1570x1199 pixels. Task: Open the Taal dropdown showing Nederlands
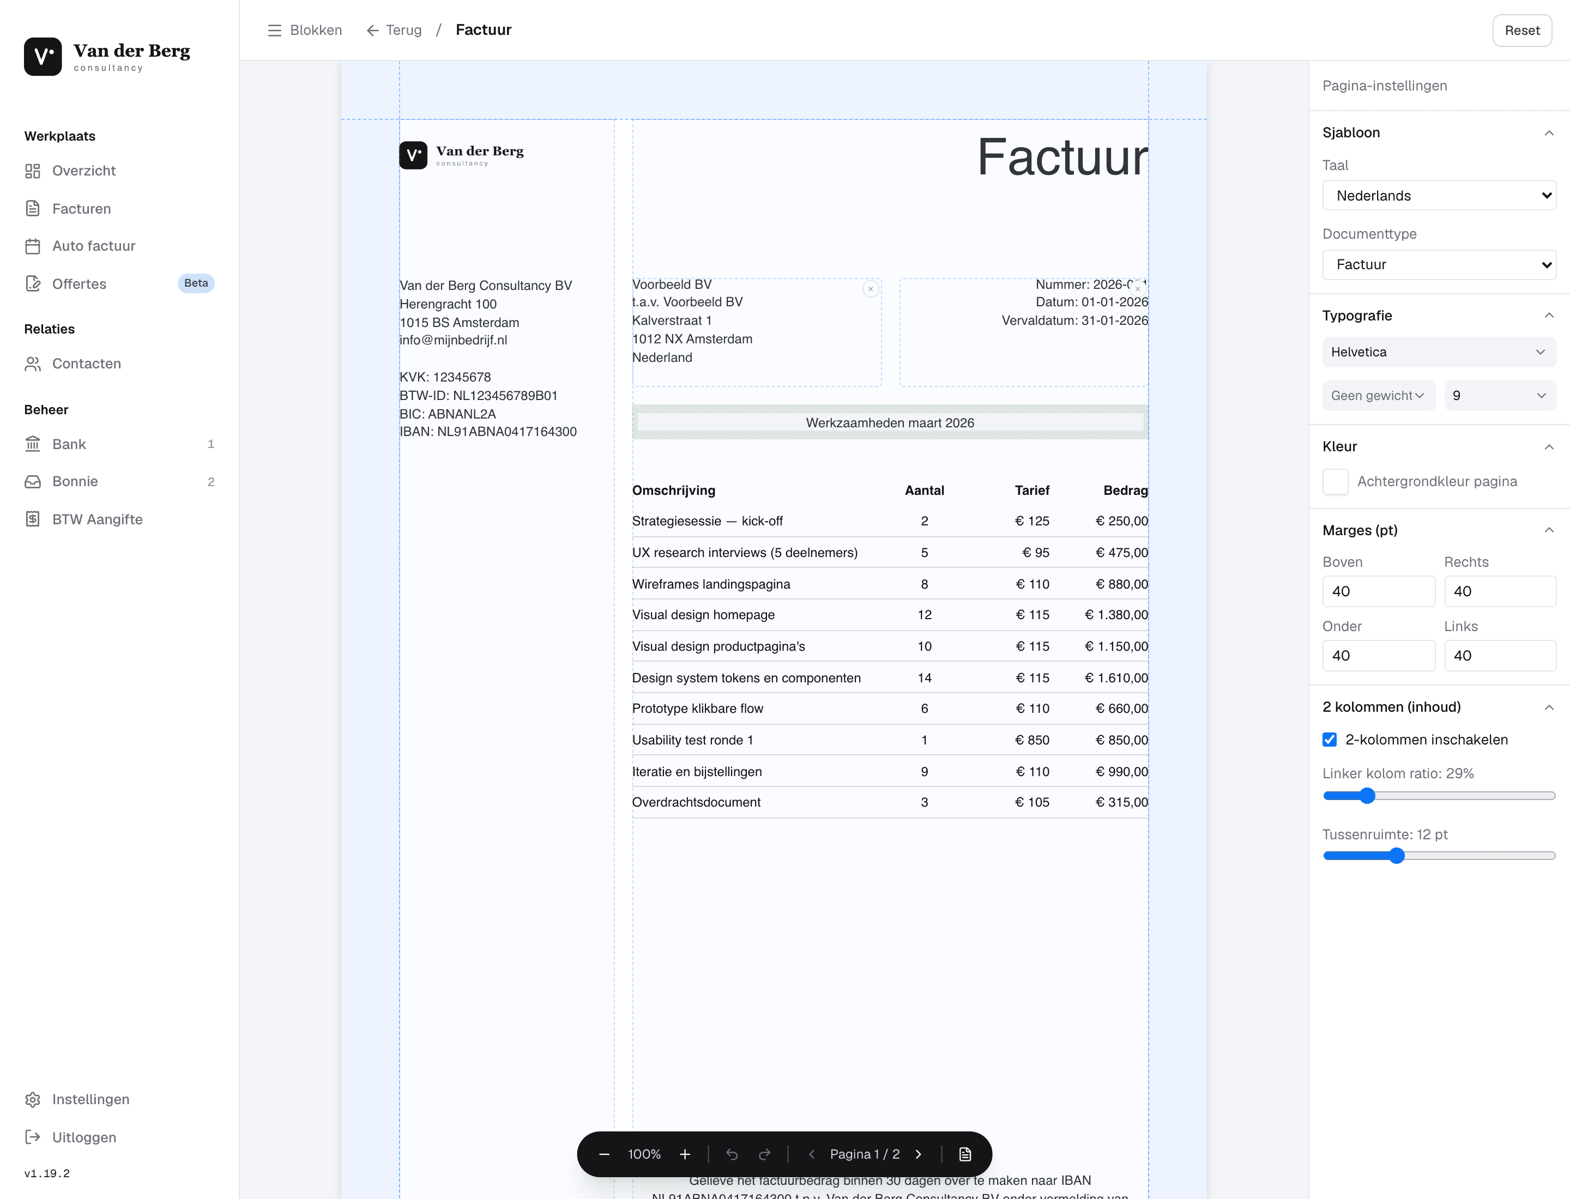pos(1439,196)
